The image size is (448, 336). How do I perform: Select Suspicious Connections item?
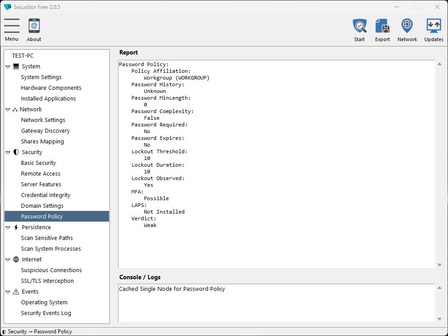(51, 270)
